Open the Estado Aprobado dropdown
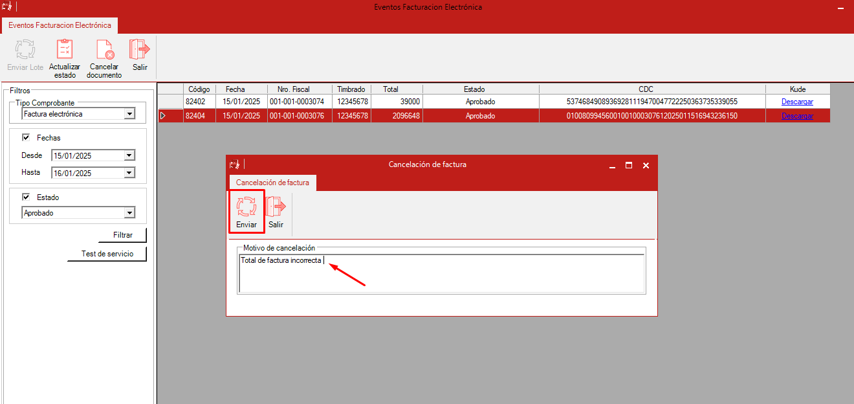The image size is (854, 404). [129, 213]
